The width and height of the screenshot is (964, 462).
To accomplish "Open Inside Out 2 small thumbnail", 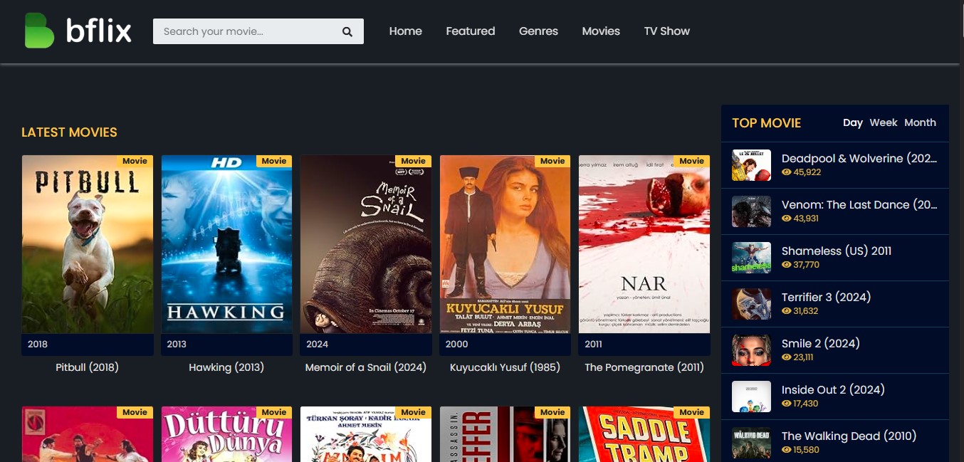I will [751, 397].
